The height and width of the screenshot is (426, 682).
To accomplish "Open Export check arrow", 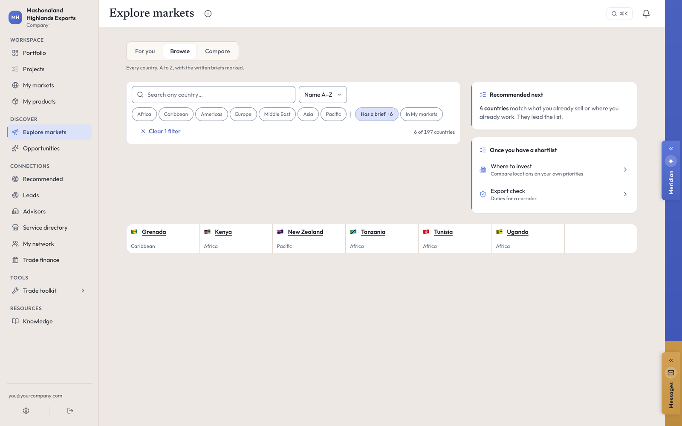I will [625, 194].
